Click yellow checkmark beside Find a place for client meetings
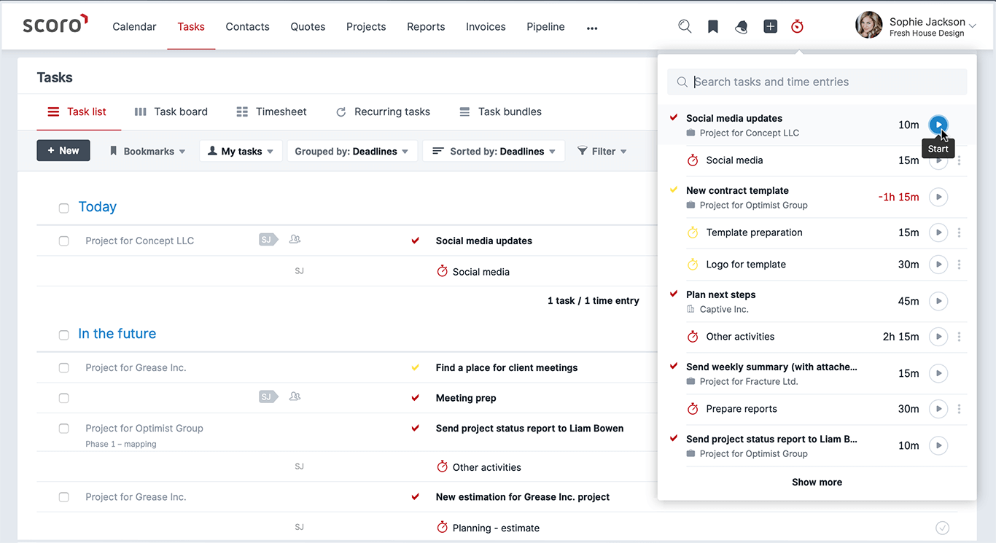Viewport: 996px width, 543px height. point(416,367)
